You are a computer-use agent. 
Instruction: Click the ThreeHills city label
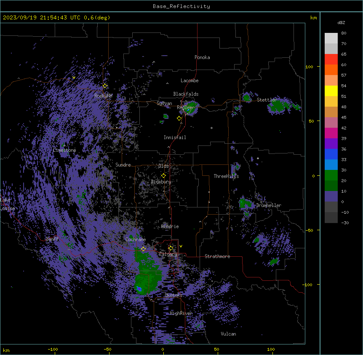coord(226,176)
